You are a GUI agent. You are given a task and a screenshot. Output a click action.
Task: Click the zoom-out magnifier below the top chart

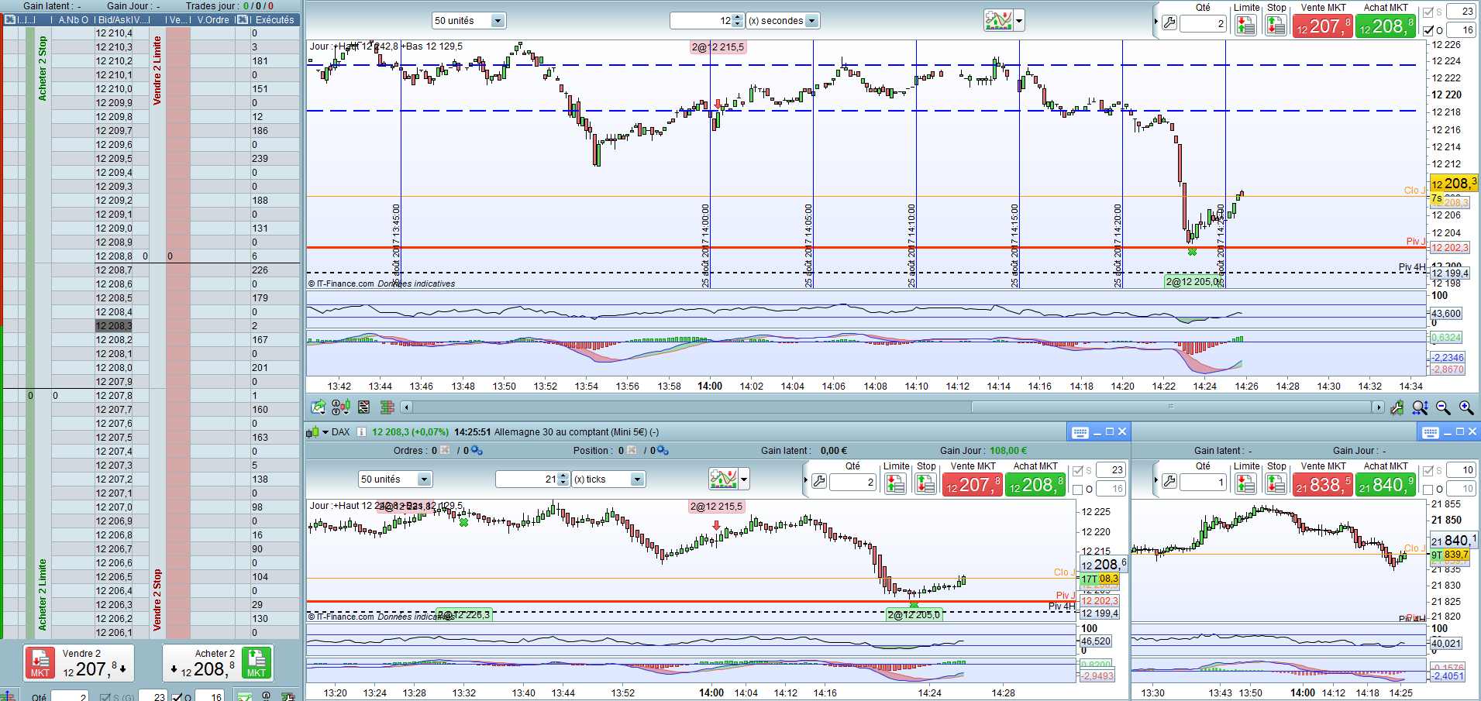point(1443,407)
